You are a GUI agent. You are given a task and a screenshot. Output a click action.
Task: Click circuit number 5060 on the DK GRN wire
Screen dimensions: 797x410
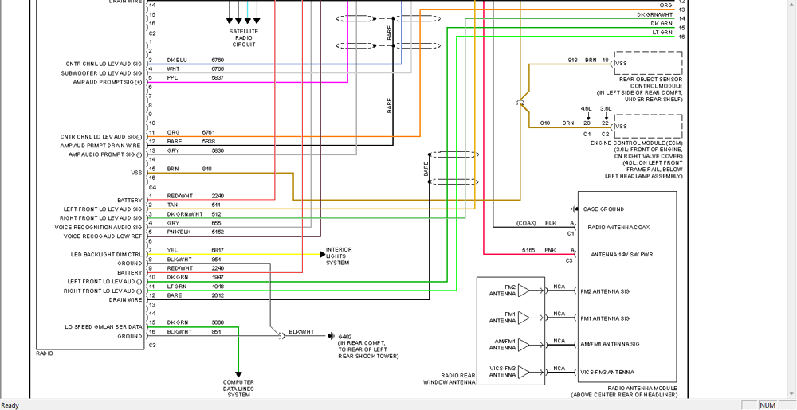point(218,322)
